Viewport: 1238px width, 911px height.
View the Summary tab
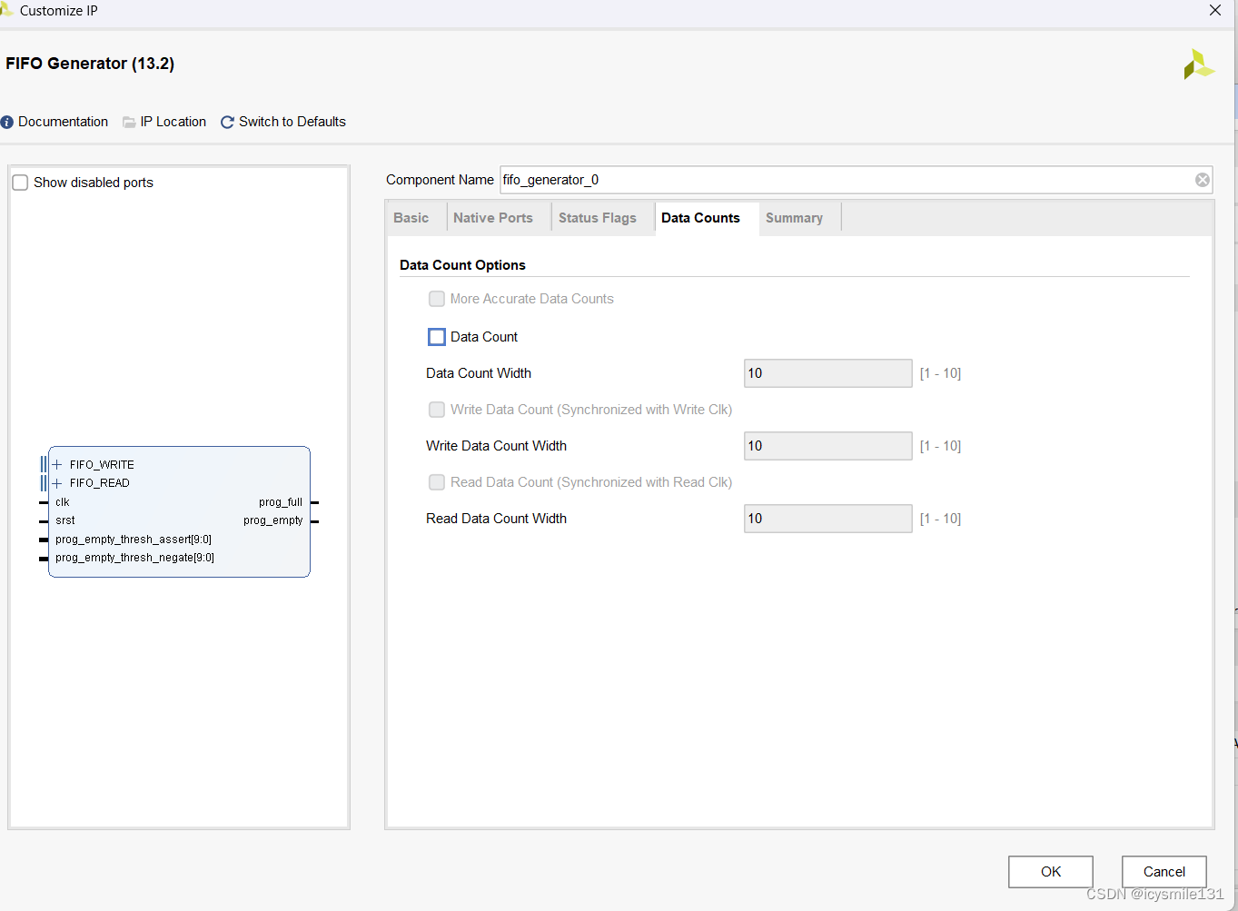pyautogui.click(x=794, y=218)
